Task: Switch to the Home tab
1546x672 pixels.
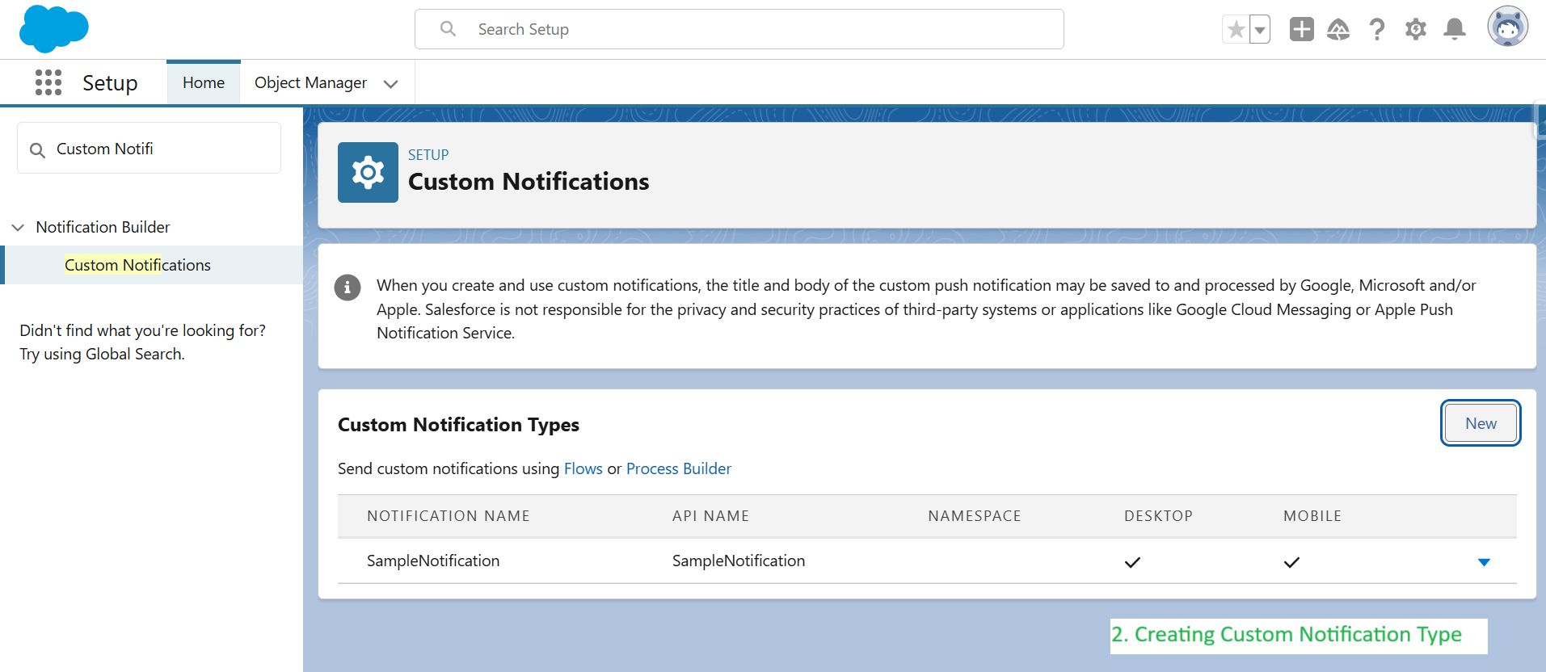Action: point(204,82)
